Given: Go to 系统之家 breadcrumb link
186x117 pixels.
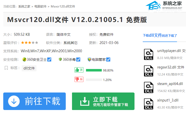Looking at the screenshot, I should click(24, 6).
